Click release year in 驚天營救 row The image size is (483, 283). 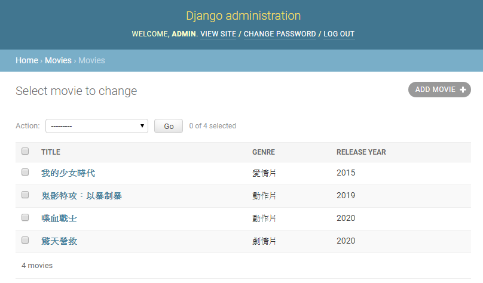coord(346,241)
